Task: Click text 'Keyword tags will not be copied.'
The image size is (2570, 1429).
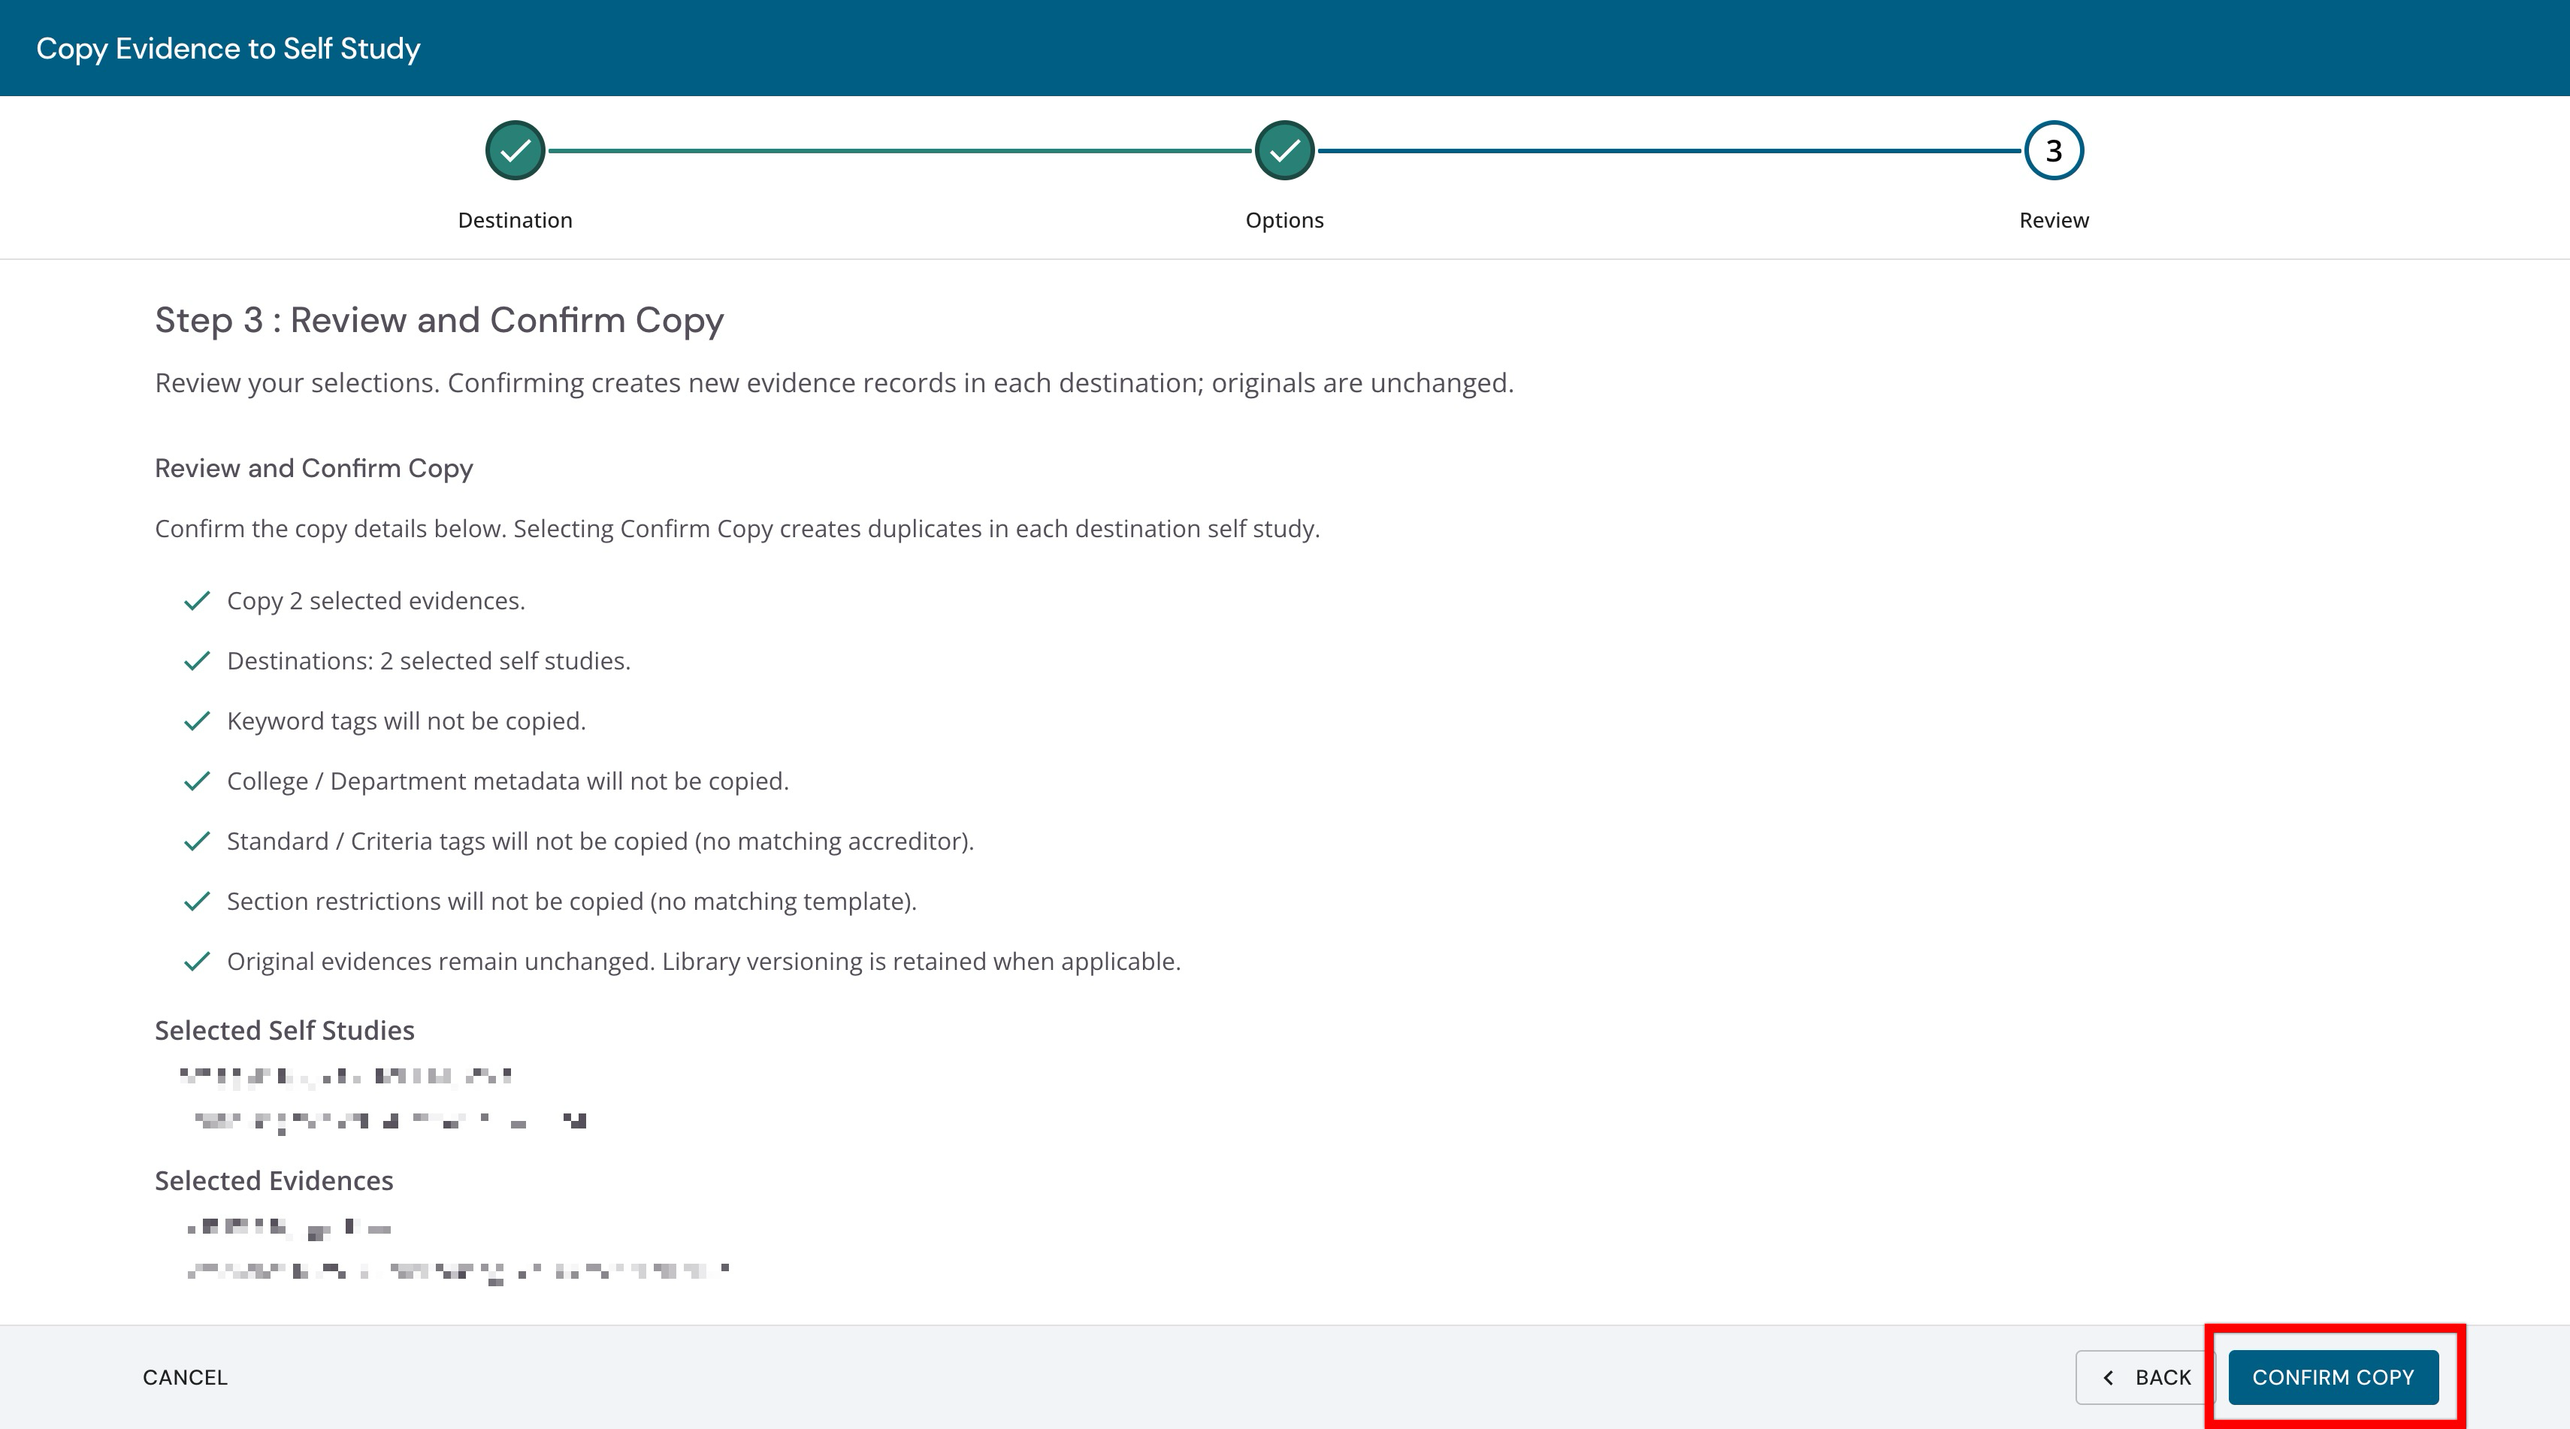Action: pos(406,721)
